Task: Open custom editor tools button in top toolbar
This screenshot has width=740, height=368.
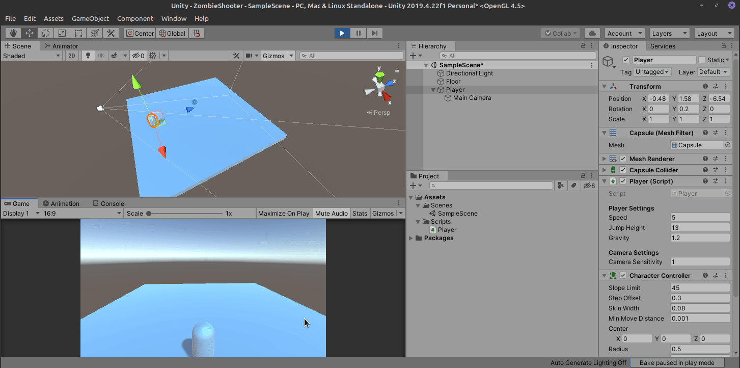Action: [111, 33]
